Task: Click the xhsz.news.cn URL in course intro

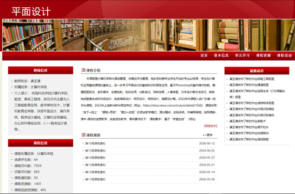Action: 172,105
